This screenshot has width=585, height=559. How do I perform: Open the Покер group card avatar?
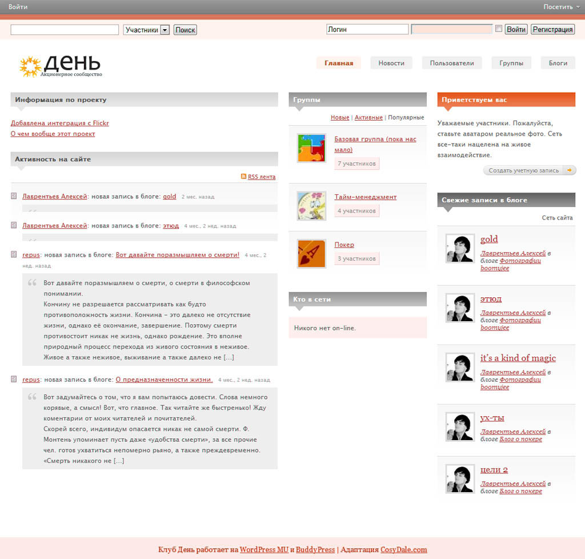[311, 254]
